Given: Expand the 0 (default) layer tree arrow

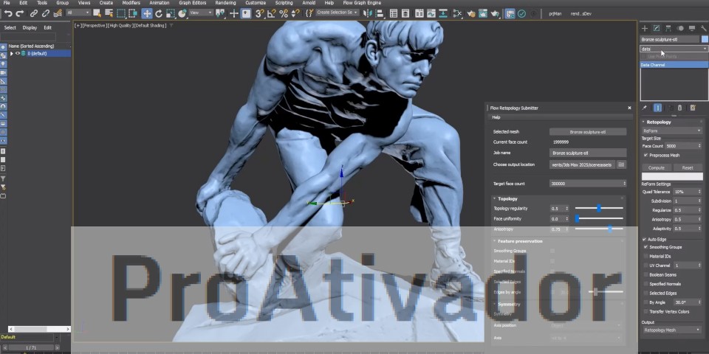Looking at the screenshot, I should tap(12, 53).
